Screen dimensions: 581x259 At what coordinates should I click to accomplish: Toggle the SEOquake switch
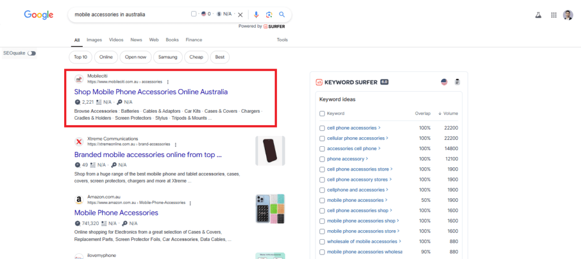pyautogui.click(x=31, y=53)
